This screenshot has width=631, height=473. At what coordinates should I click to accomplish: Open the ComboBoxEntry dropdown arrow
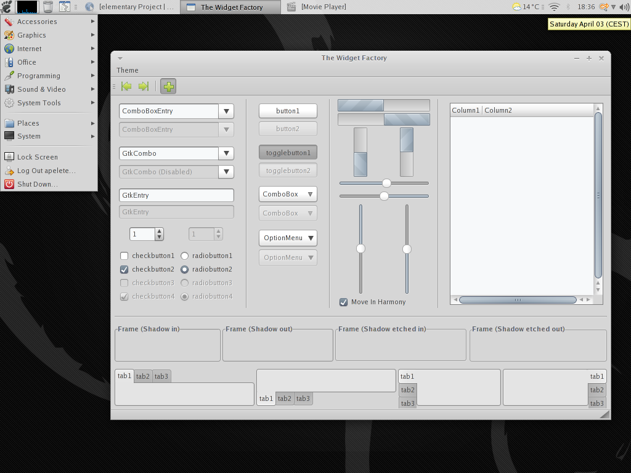coord(226,111)
